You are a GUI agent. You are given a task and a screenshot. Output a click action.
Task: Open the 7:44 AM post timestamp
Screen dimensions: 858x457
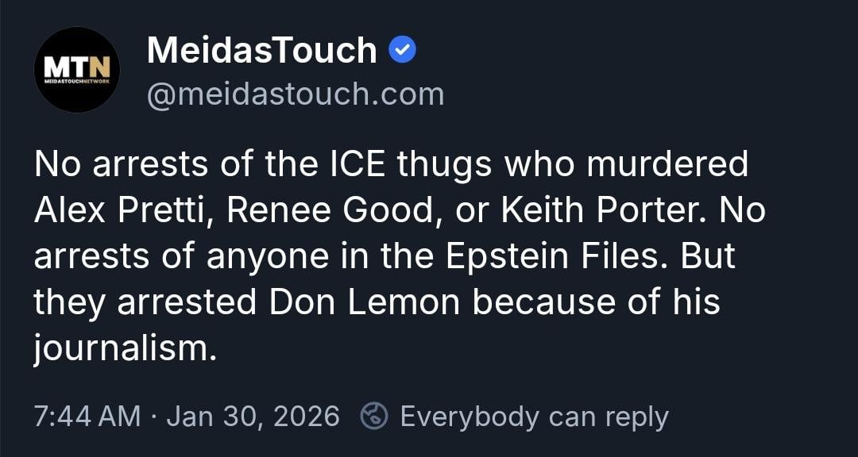[x=87, y=417]
